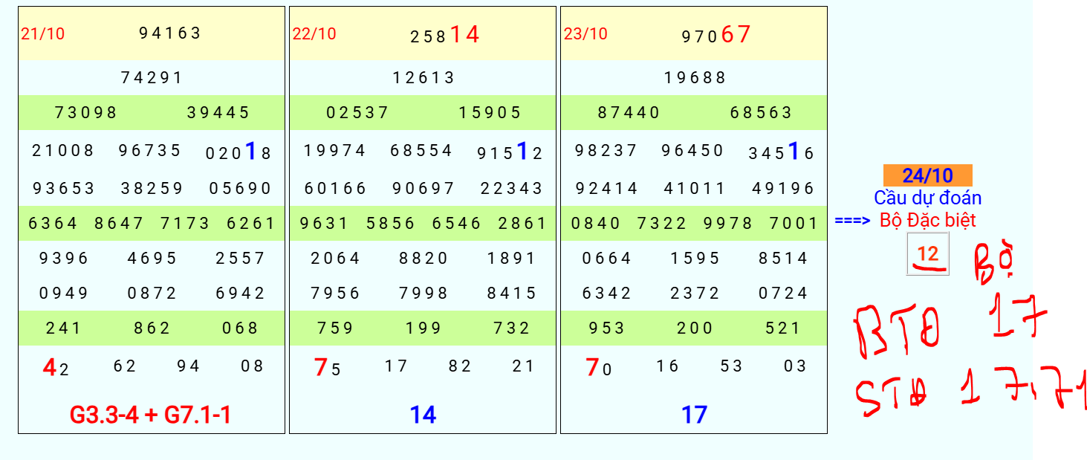Select the four-digit number 7322

pyautogui.click(x=662, y=223)
